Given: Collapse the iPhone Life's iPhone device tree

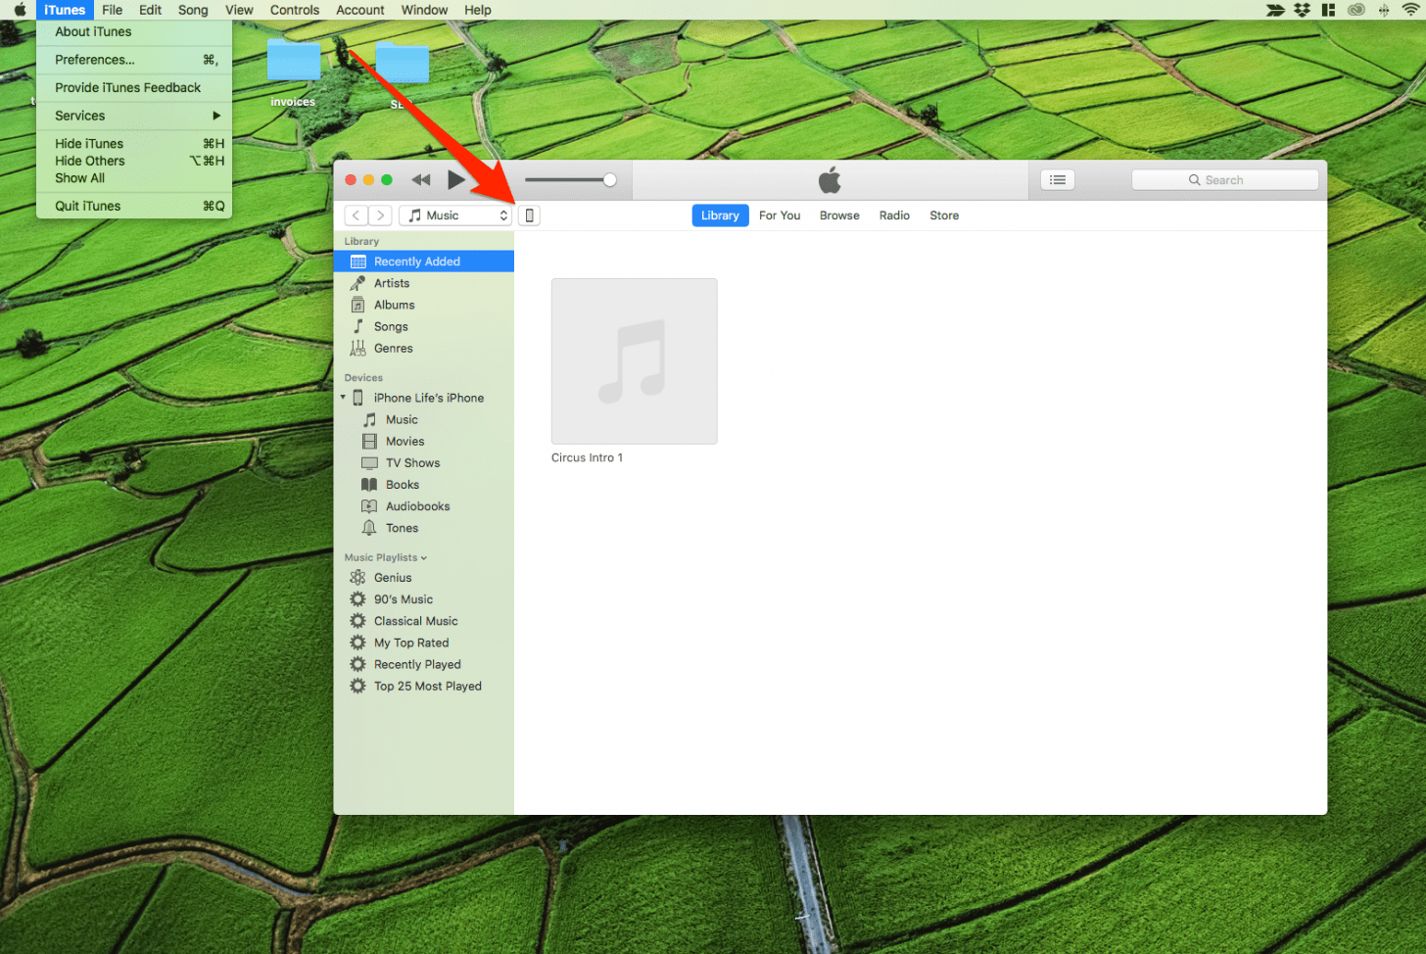Looking at the screenshot, I should click(343, 398).
